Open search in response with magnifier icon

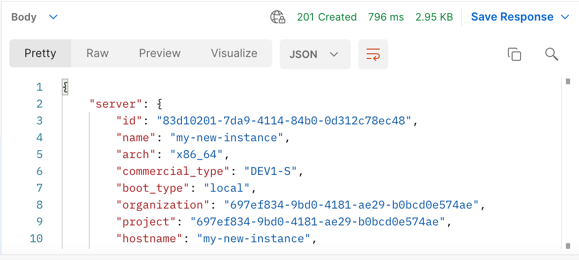tap(552, 54)
